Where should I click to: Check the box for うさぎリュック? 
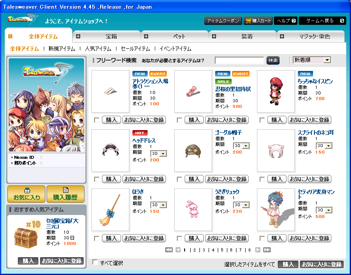(179, 238)
